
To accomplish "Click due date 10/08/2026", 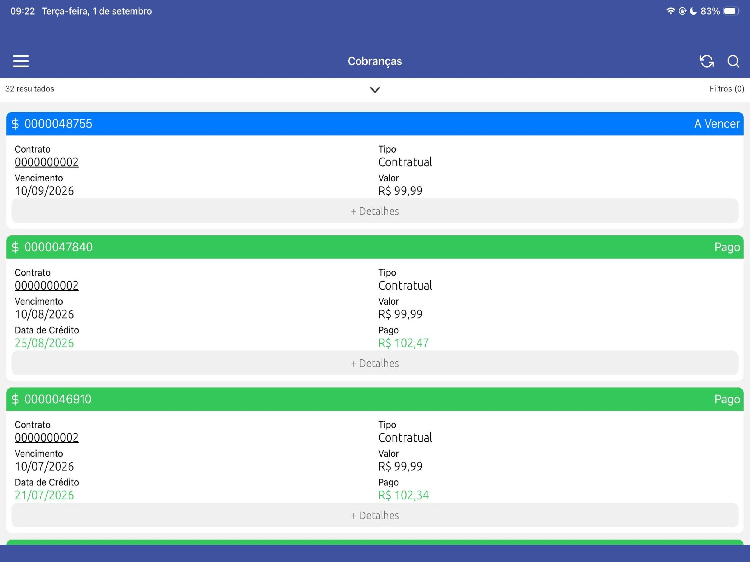I will tap(44, 314).
